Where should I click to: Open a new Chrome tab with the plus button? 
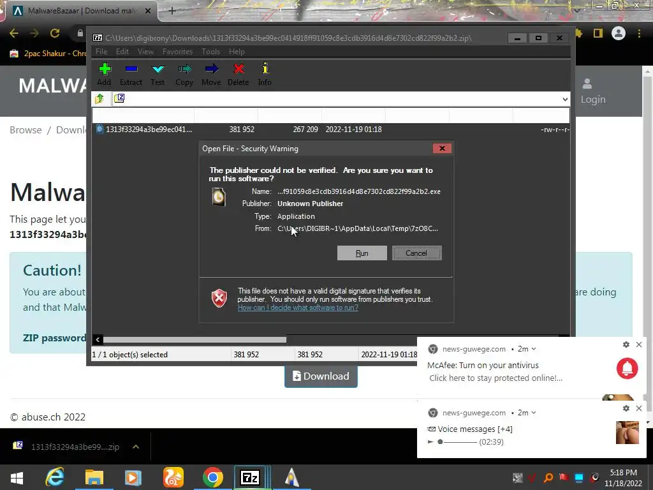[x=172, y=11]
